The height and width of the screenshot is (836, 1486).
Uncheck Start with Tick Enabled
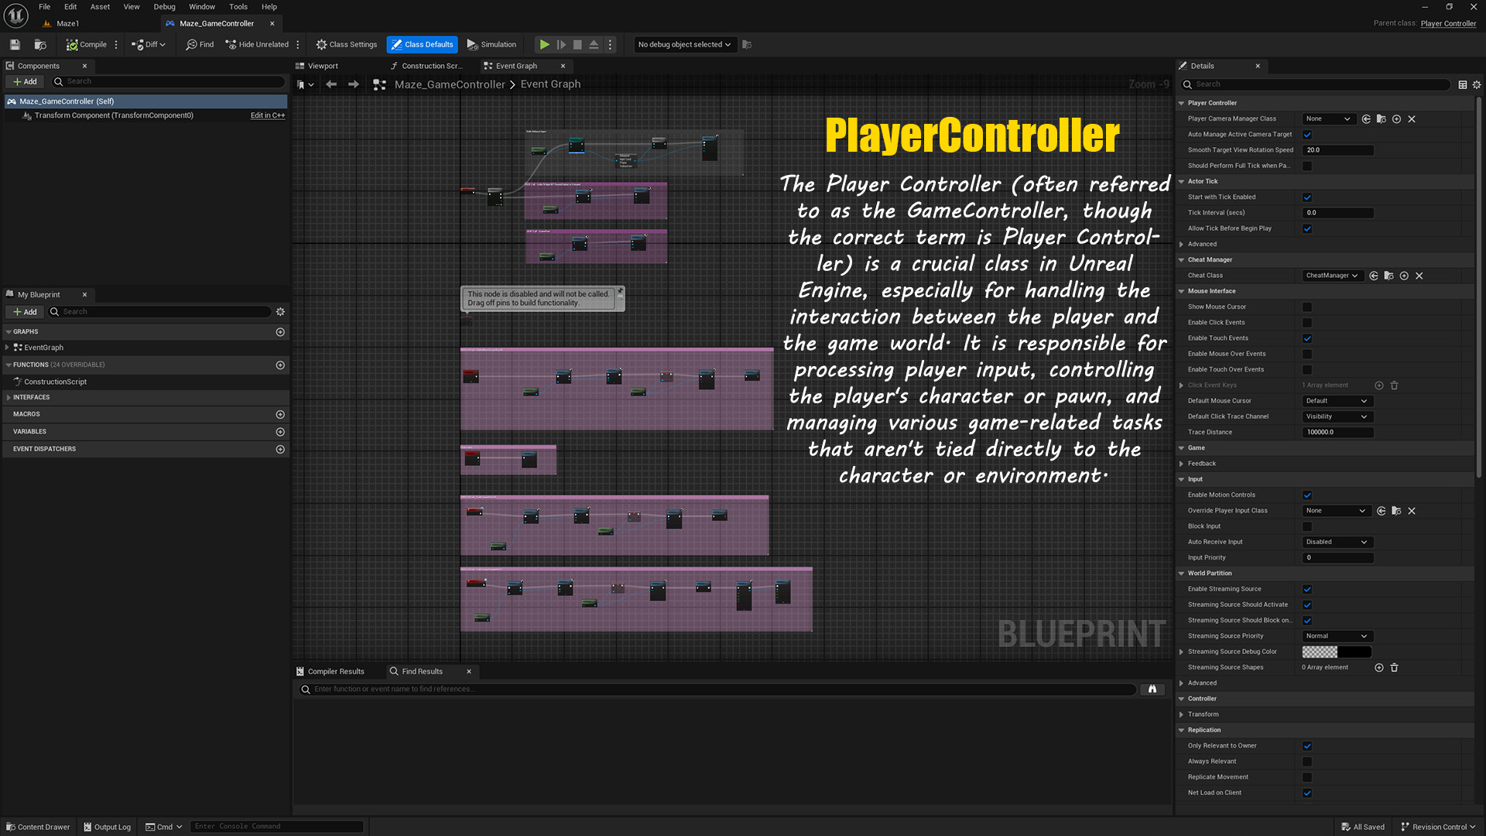point(1307,197)
